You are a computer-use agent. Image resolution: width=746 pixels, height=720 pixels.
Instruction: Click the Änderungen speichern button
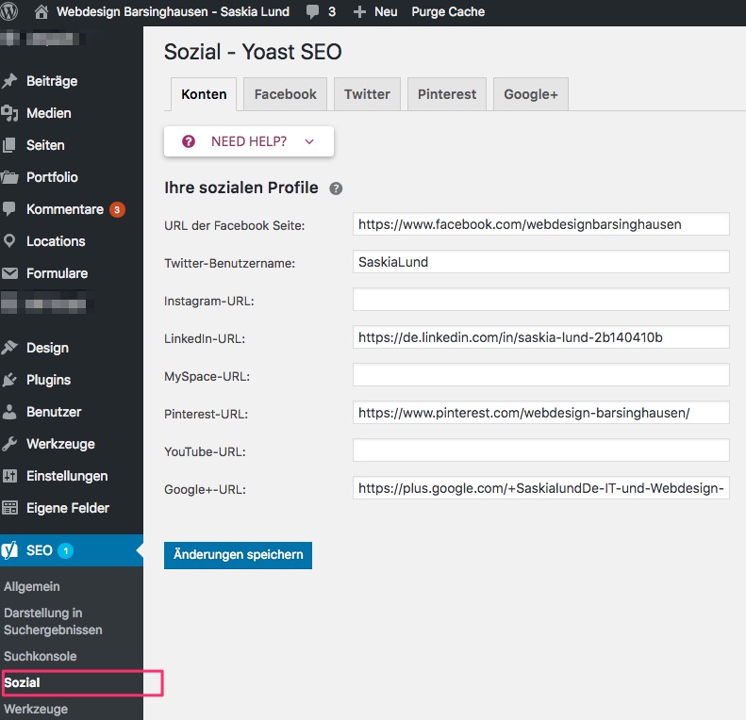(x=238, y=555)
